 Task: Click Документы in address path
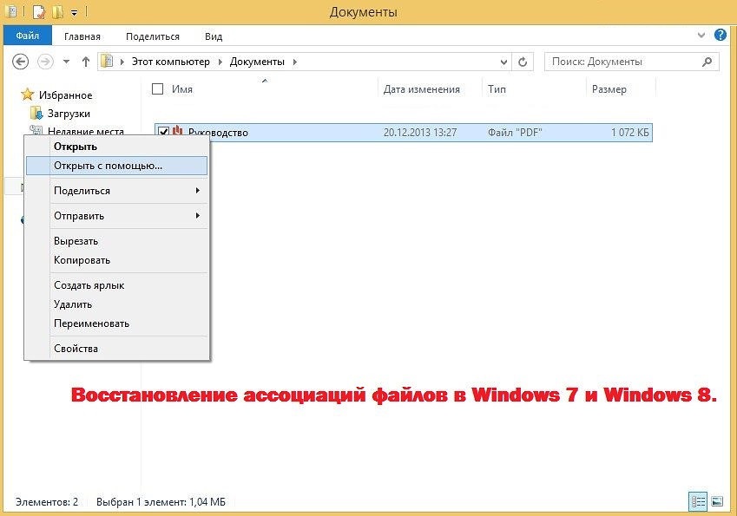257,62
